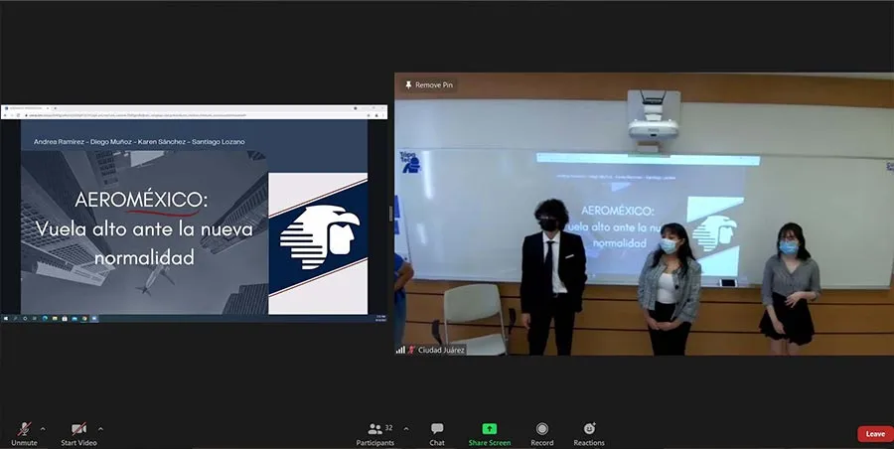894x449 pixels.
Task: Click the clock in the shared taskbar
Action: click(380, 318)
